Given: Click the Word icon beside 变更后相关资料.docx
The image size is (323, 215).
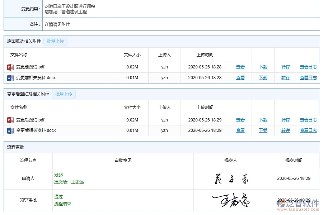Looking at the screenshot, I should click(10, 130).
